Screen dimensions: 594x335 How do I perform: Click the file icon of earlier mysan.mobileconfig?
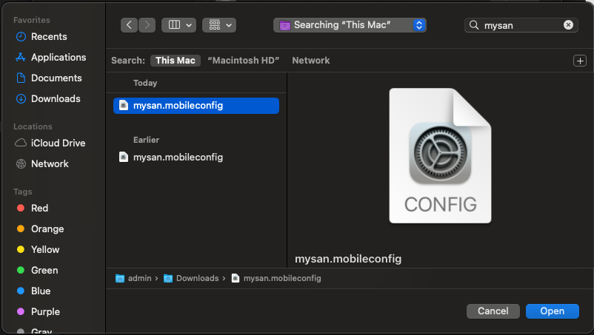pyautogui.click(x=124, y=157)
